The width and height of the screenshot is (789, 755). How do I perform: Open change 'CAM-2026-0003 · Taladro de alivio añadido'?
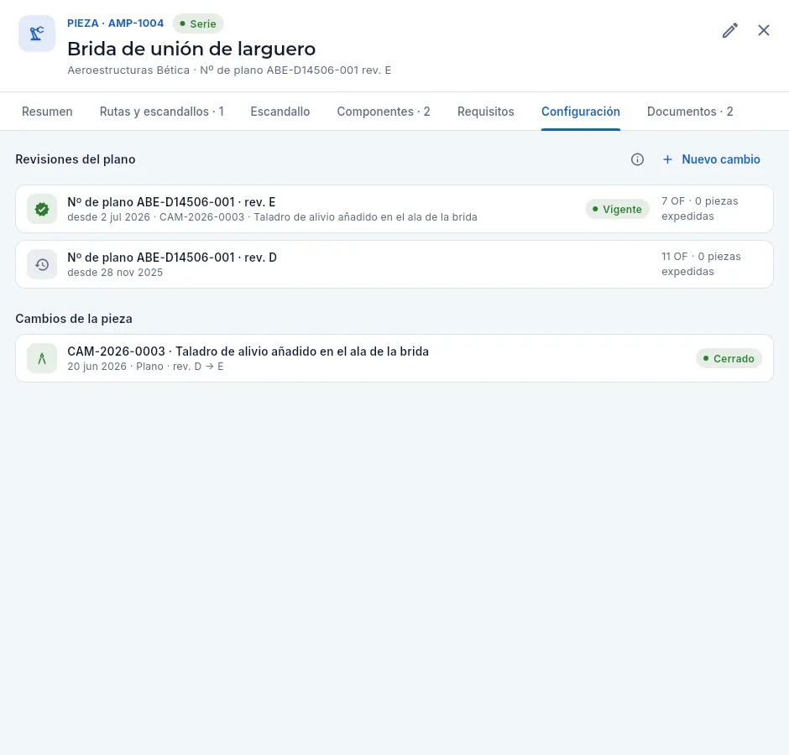394,359
